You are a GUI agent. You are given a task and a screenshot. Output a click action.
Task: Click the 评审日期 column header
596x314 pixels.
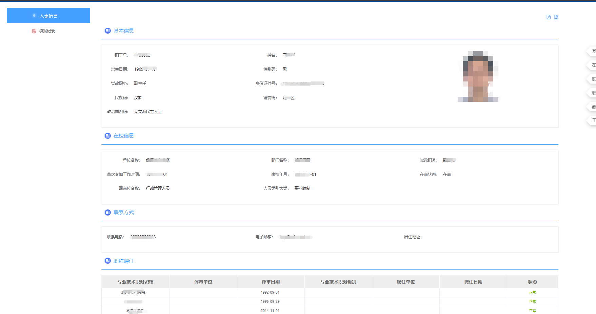(x=271, y=282)
